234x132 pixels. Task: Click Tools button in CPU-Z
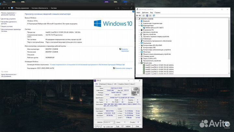click(118, 126)
